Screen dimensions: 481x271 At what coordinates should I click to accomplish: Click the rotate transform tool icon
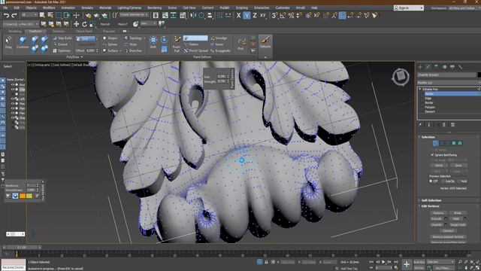tap(84, 24)
